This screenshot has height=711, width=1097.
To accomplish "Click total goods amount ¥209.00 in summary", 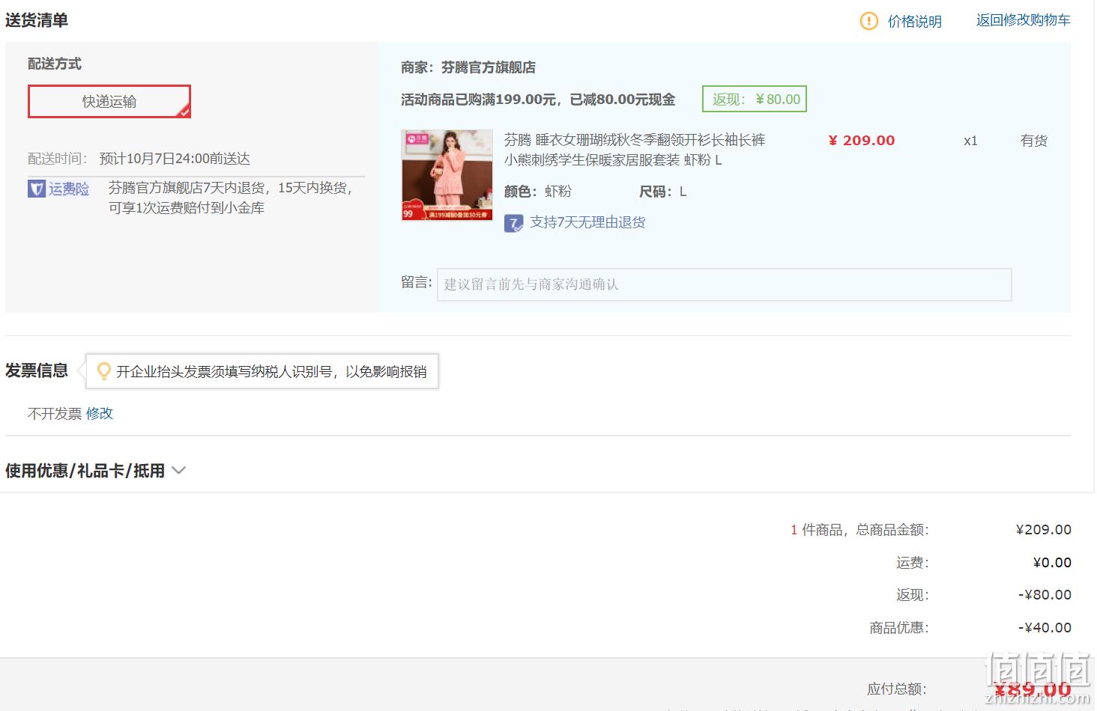I will (1044, 529).
